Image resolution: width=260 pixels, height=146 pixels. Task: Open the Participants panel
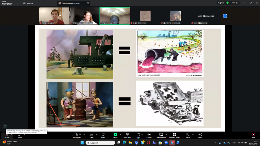pyautogui.click(x=77, y=136)
